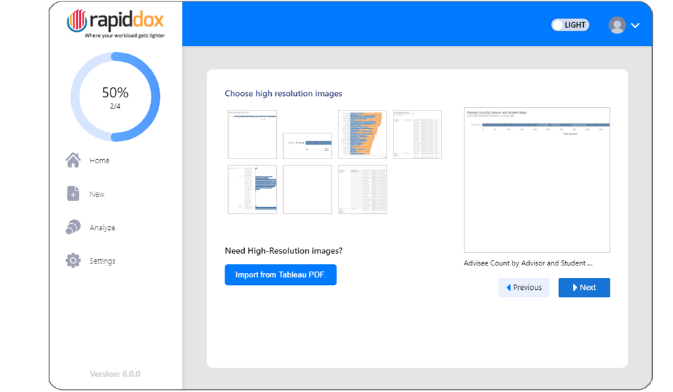Open the New menu item
This screenshot has height=392, width=673.
pyautogui.click(x=97, y=194)
